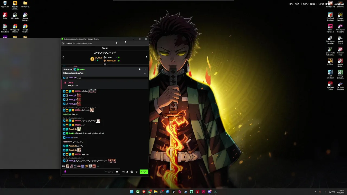The image size is (347, 195).
Task: Open the three-dot menu on pinned message
Action: pos(145,69)
